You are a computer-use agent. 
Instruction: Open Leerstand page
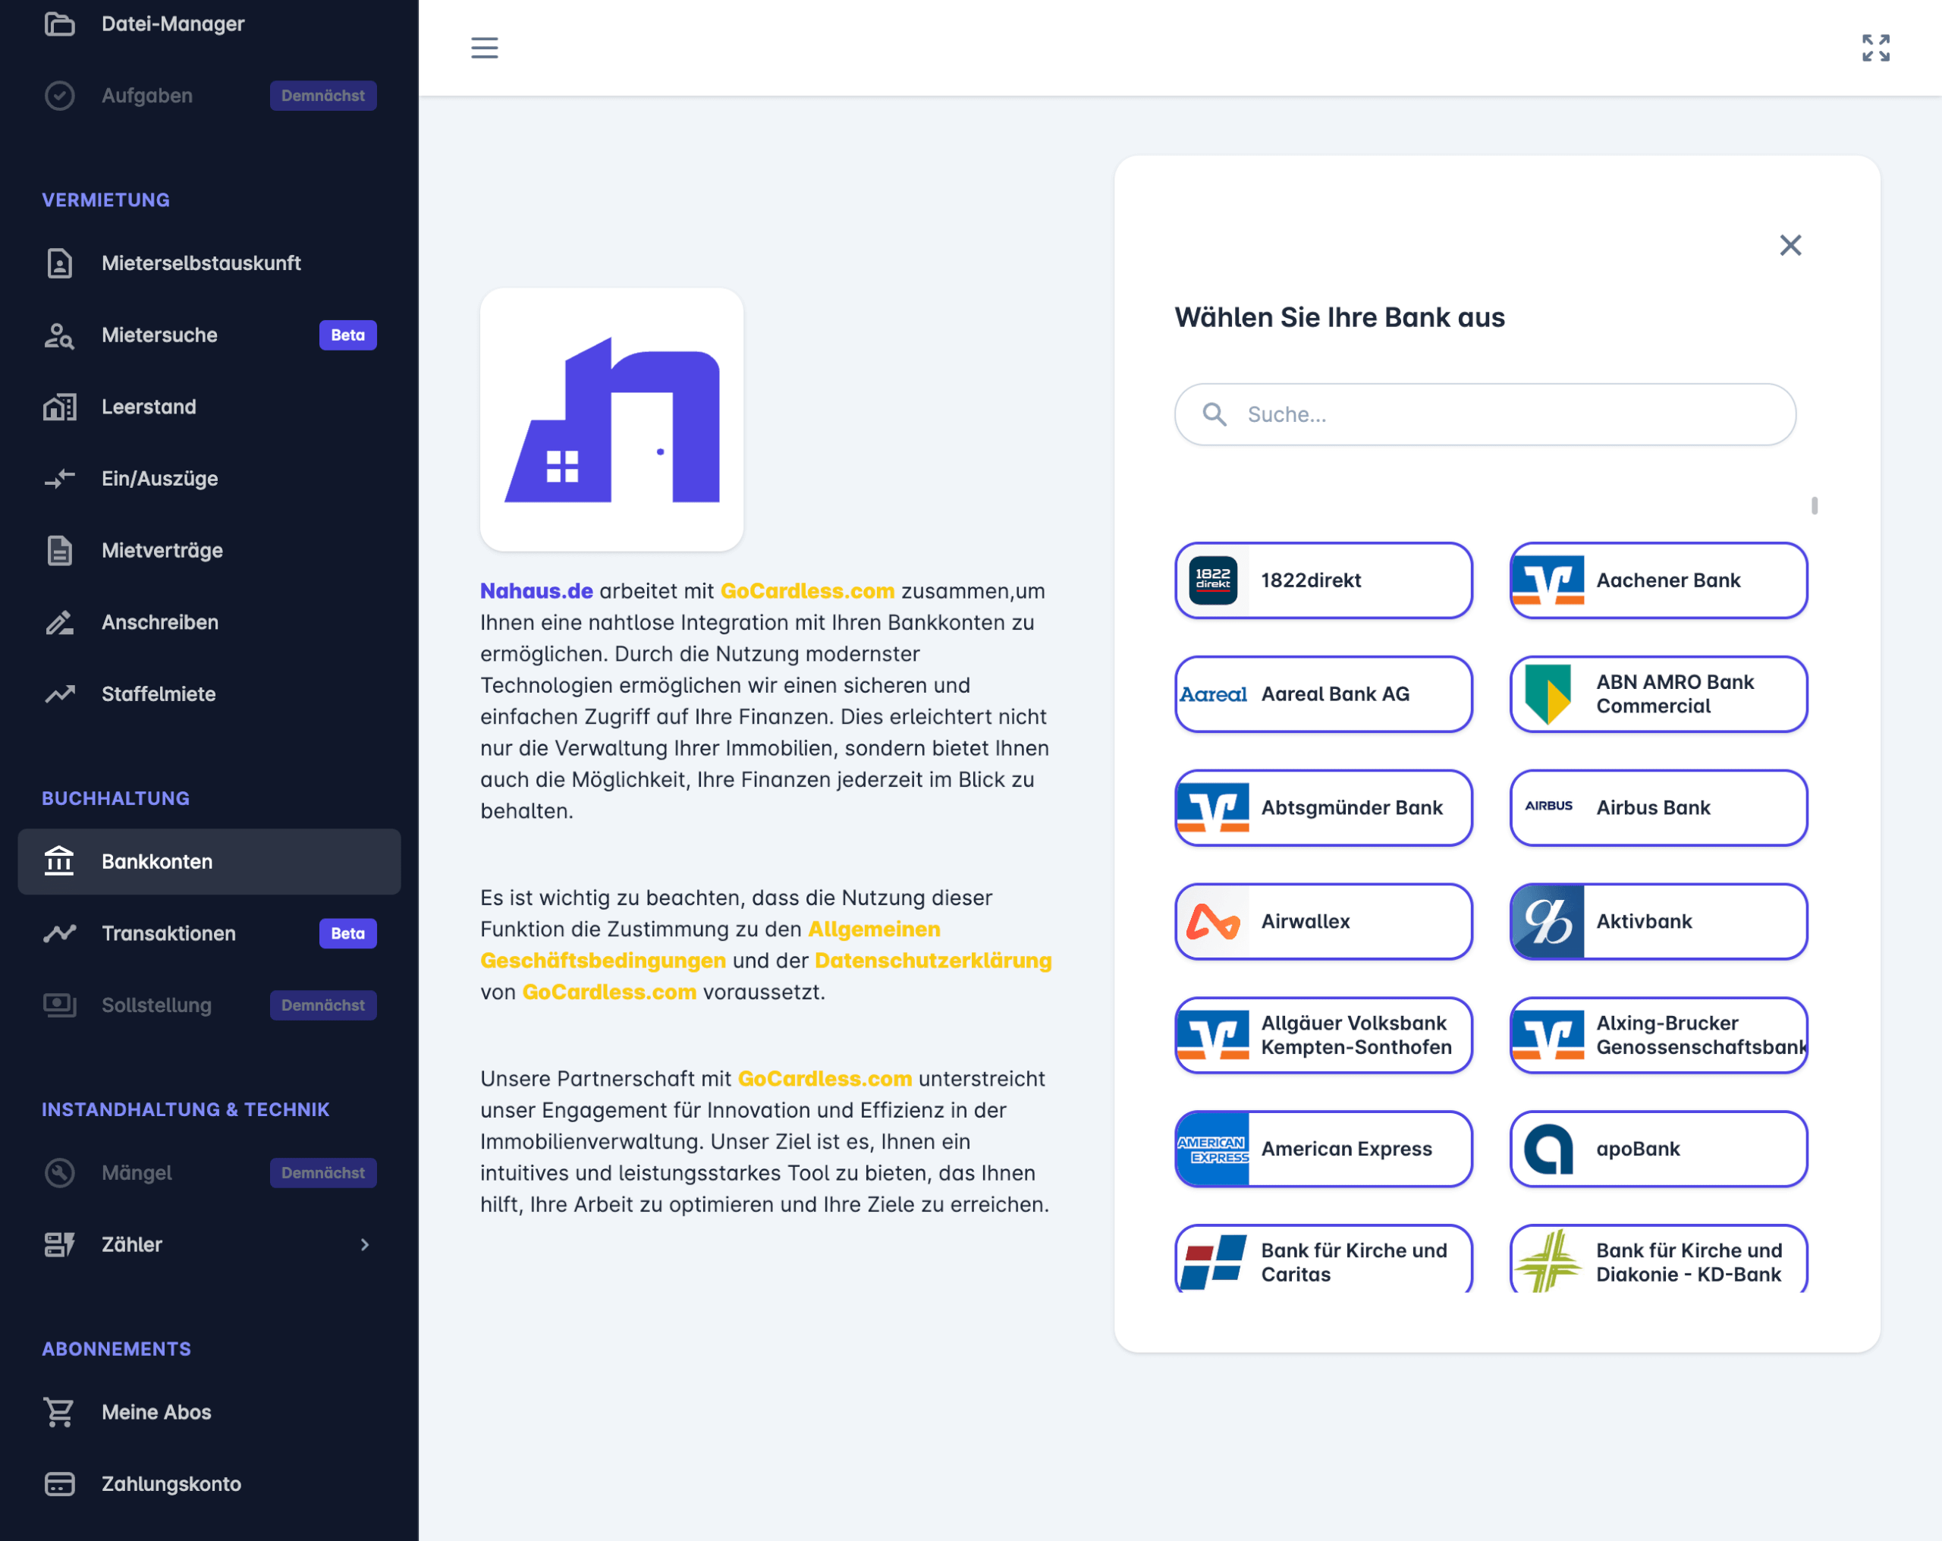click(x=209, y=407)
